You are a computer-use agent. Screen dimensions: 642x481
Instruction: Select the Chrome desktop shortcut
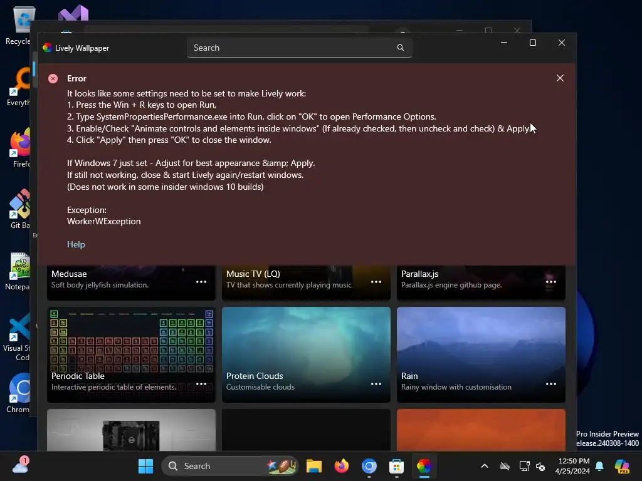coord(19,393)
